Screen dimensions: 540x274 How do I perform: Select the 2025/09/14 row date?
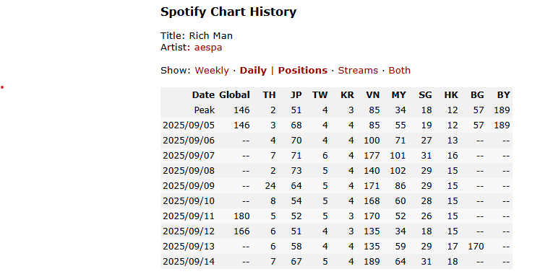pyautogui.click(x=189, y=262)
